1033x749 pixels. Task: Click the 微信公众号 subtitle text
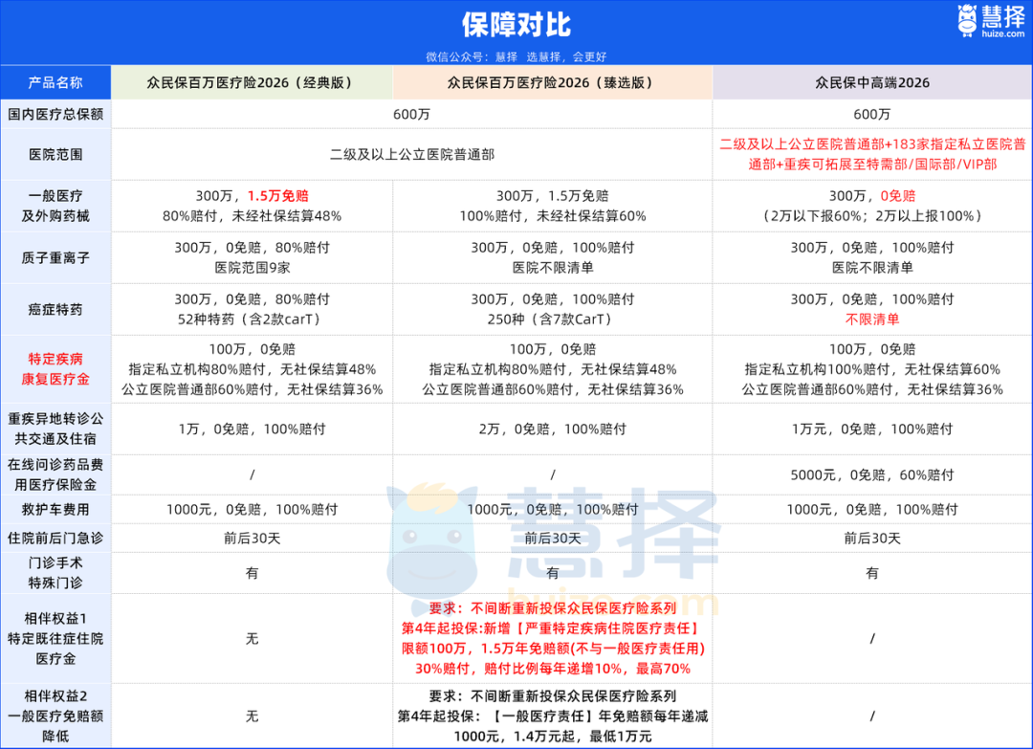point(516,56)
